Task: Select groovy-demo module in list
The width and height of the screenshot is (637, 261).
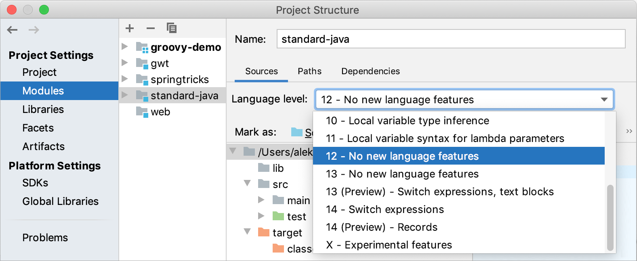Action: pyautogui.click(x=172, y=47)
